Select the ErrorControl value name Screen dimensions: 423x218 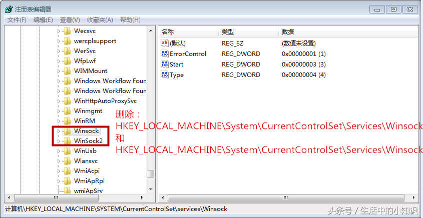coord(188,53)
